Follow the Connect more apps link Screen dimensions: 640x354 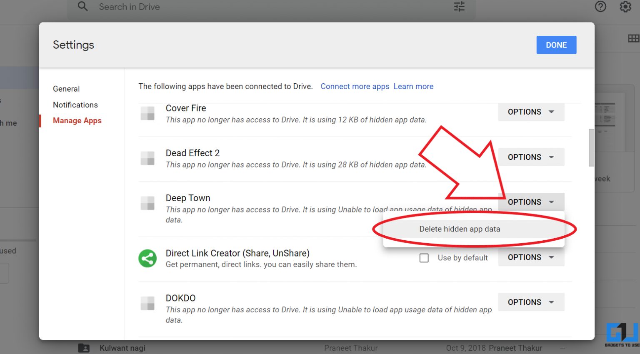point(355,86)
